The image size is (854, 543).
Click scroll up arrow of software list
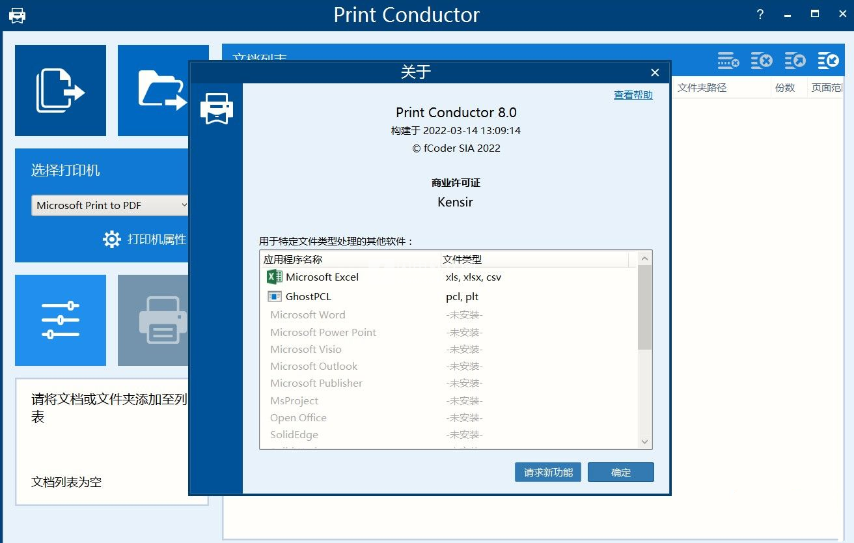[x=645, y=258]
